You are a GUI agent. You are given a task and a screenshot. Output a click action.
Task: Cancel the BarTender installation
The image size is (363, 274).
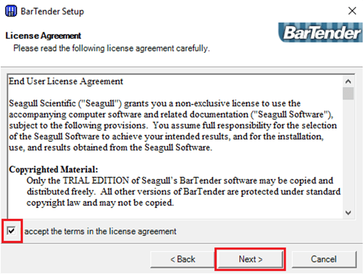point(324,259)
